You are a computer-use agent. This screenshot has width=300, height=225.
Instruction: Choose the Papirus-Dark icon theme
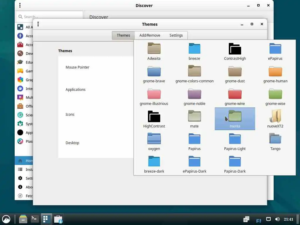(x=235, y=164)
